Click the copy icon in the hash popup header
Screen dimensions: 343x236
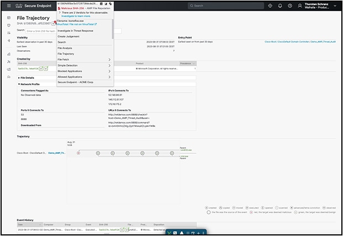110,4
